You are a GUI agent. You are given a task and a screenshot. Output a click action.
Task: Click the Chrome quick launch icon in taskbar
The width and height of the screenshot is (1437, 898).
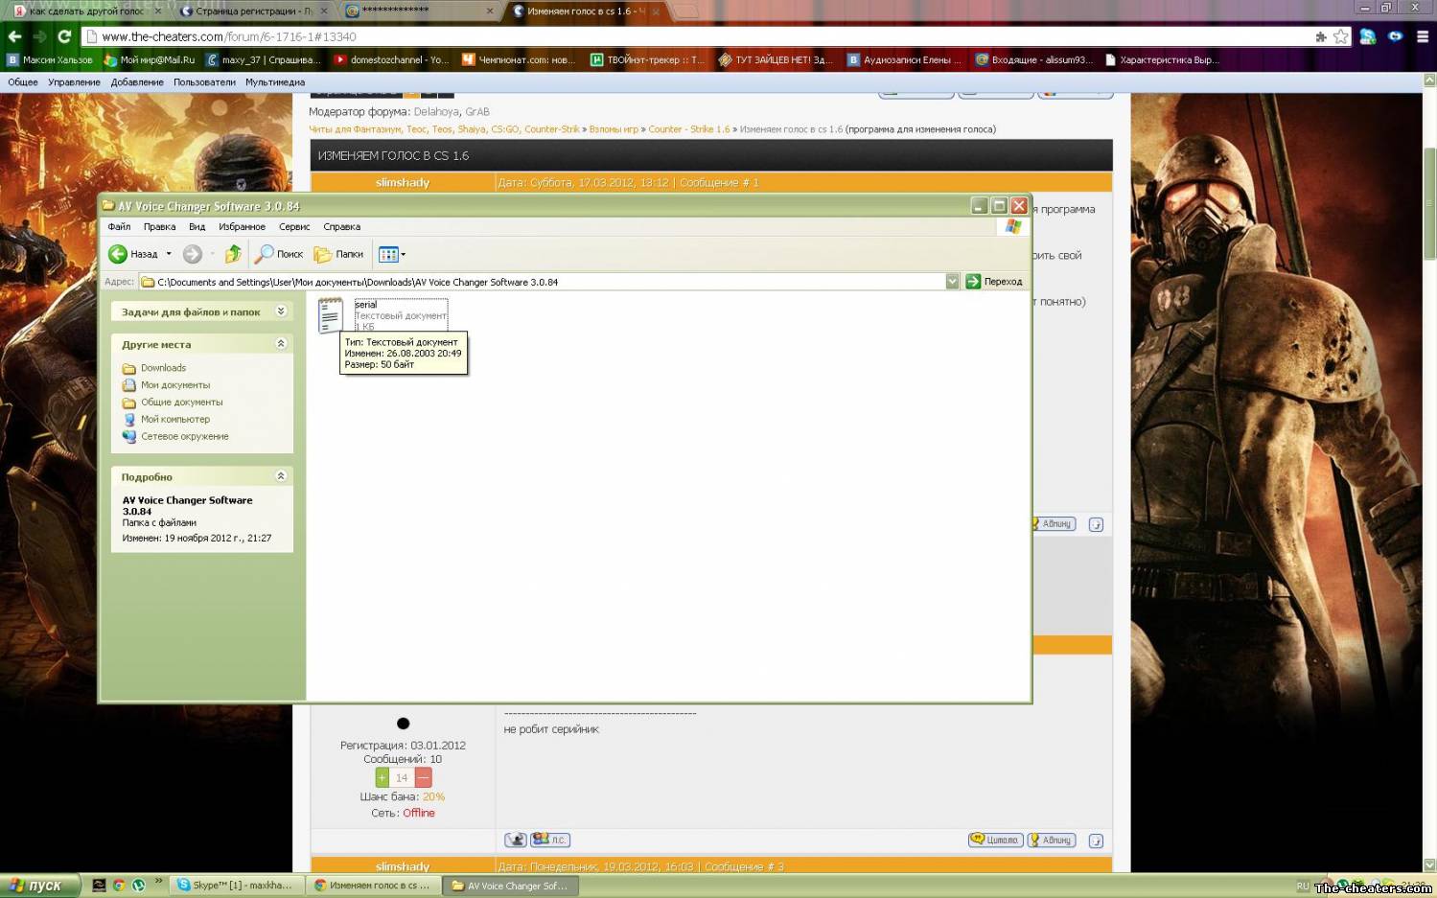pyautogui.click(x=119, y=886)
